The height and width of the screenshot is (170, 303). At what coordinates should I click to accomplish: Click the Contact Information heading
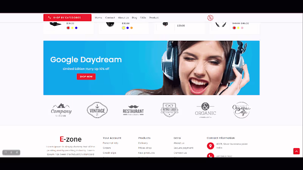221,138
